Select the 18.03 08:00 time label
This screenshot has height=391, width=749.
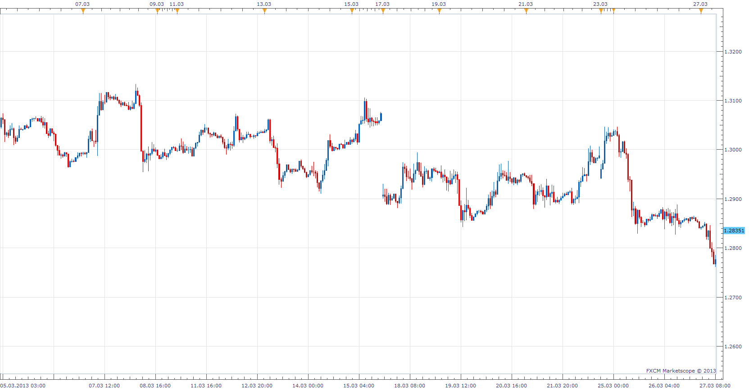click(x=410, y=386)
